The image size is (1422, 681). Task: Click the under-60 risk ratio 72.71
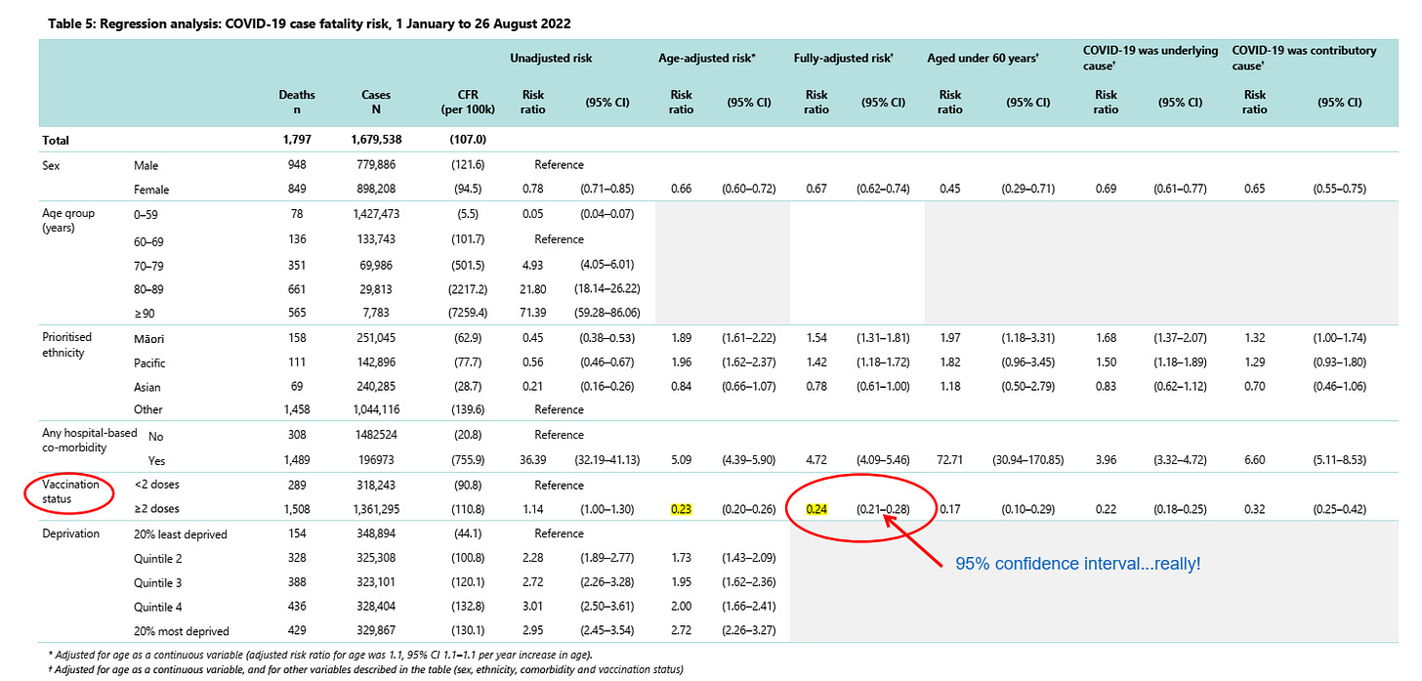[x=949, y=459]
